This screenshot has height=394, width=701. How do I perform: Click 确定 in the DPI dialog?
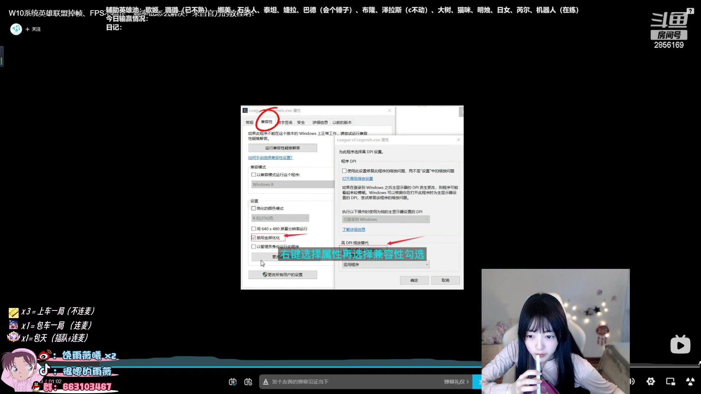(414, 280)
